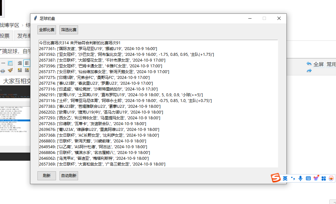Screen dimensions: 336x204
Task: Select match row 2662191 欧青U19 土耳其U19
Action: [x=121, y=95]
